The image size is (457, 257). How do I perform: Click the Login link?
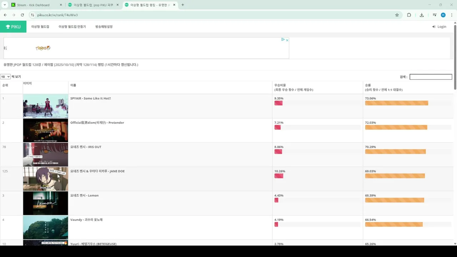(x=439, y=27)
